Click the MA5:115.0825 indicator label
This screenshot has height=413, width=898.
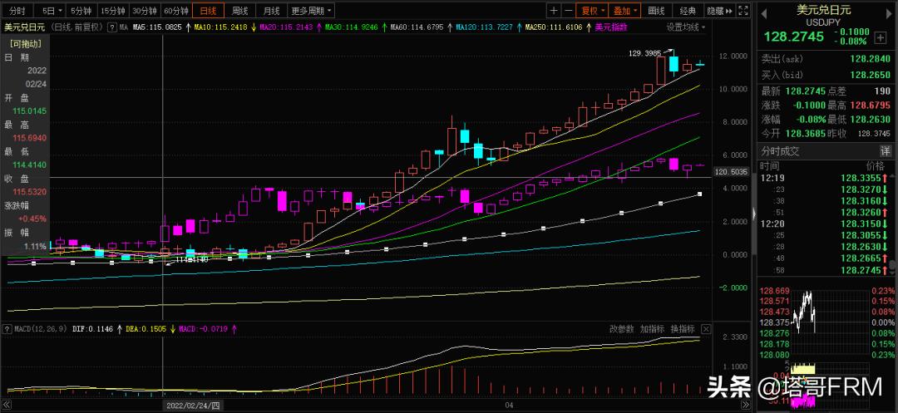click(x=157, y=27)
